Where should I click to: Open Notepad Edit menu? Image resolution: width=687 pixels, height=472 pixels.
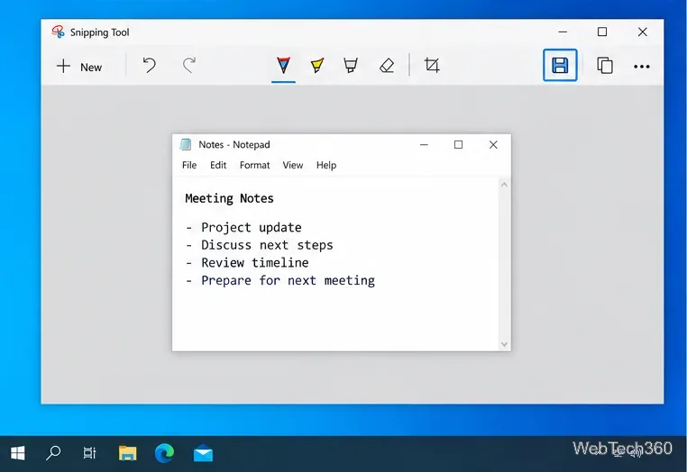tap(218, 165)
